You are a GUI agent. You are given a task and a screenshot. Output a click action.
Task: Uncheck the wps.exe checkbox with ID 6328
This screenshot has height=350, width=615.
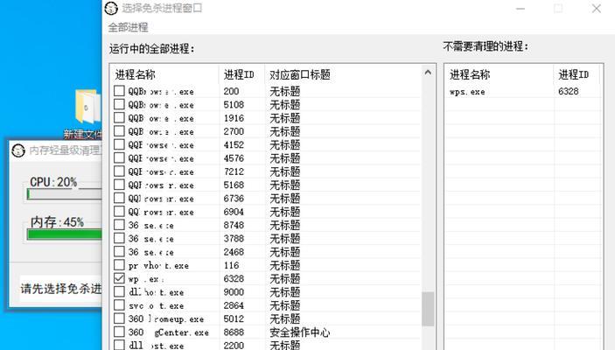pos(119,278)
